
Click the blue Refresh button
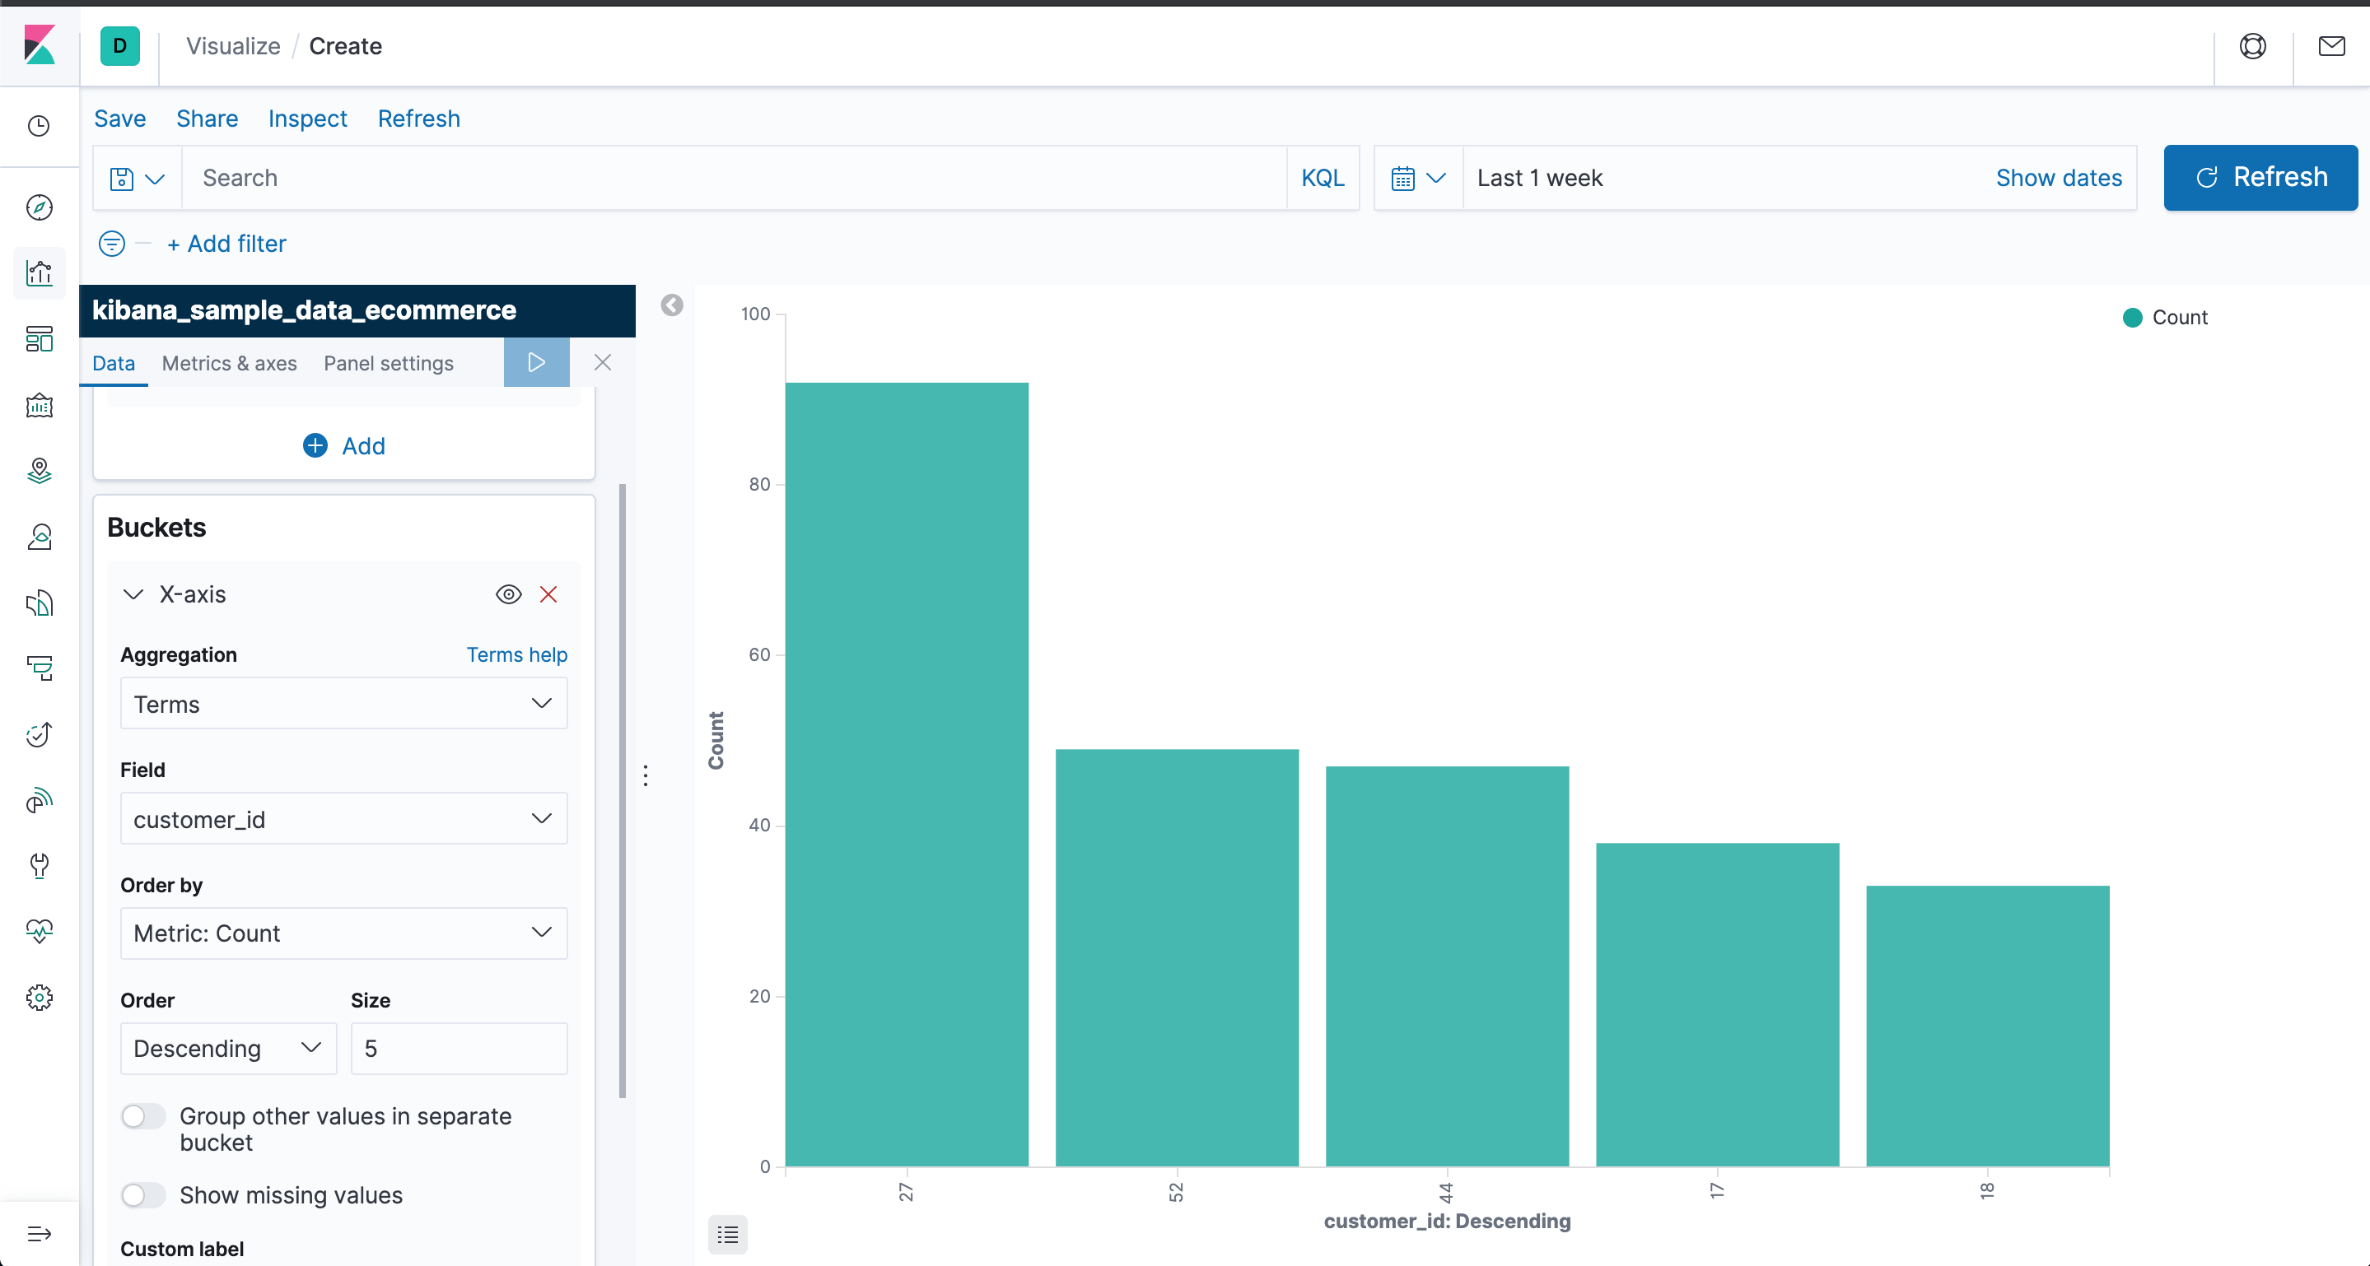pyautogui.click(x=2260, y=178)
